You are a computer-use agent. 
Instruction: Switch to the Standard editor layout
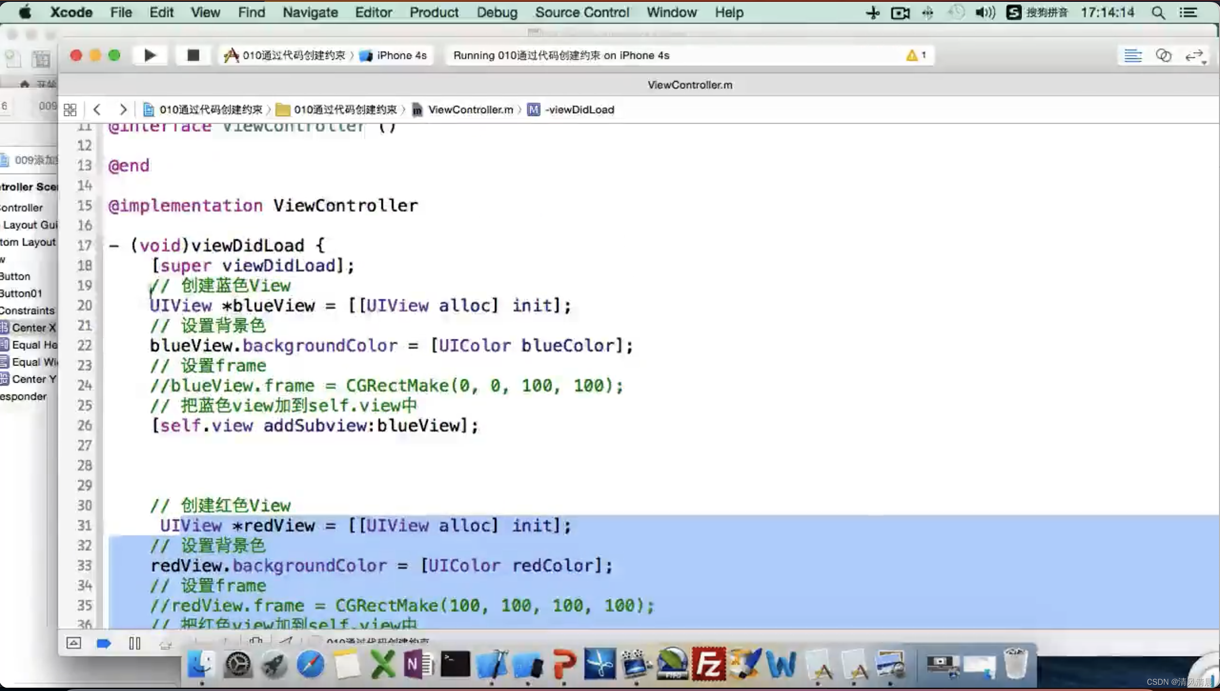point(1133,56)
